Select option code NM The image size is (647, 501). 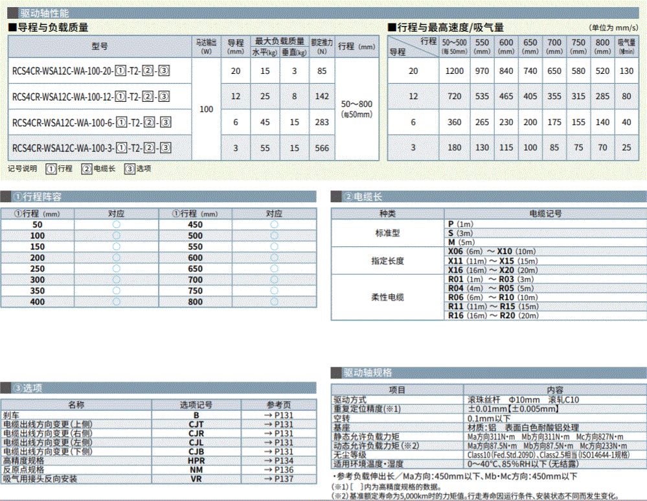(x=196, y=470)
